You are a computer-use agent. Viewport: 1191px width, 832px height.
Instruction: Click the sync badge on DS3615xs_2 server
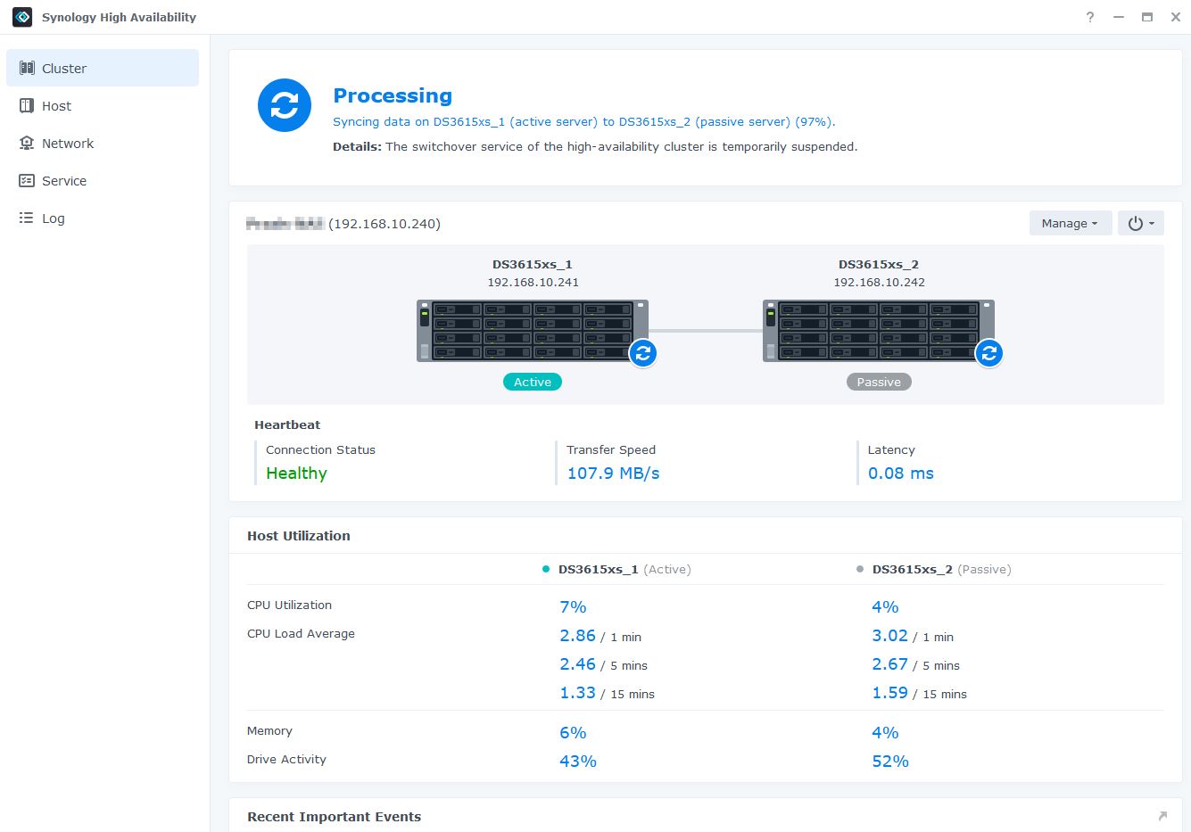(x=988, y=353)
